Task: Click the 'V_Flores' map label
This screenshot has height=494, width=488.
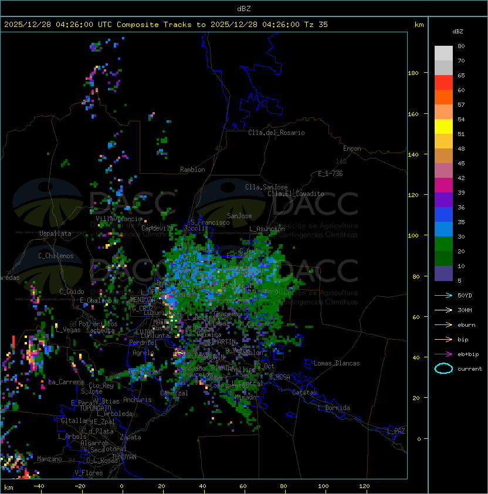Action: pos(89,473)
